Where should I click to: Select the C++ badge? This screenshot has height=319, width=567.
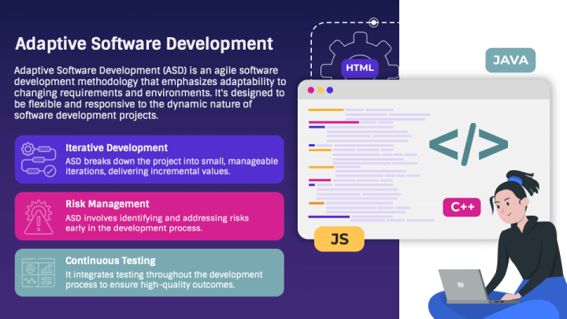[461, 207]
